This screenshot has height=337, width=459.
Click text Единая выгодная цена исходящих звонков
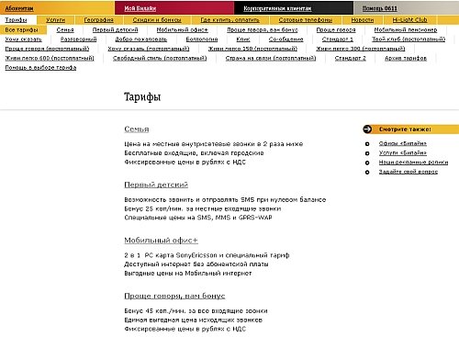pos(193,320)
